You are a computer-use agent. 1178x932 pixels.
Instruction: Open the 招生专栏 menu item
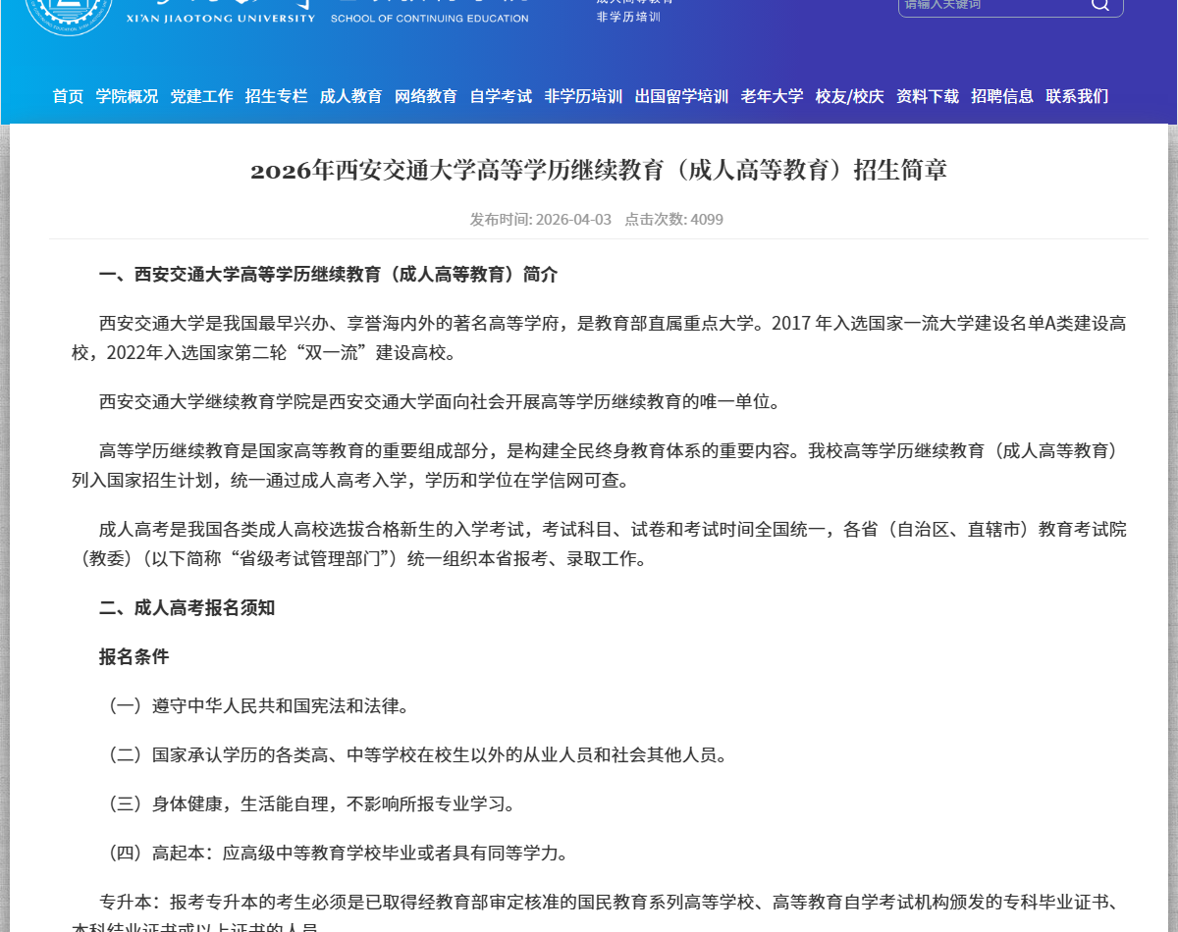276,96
